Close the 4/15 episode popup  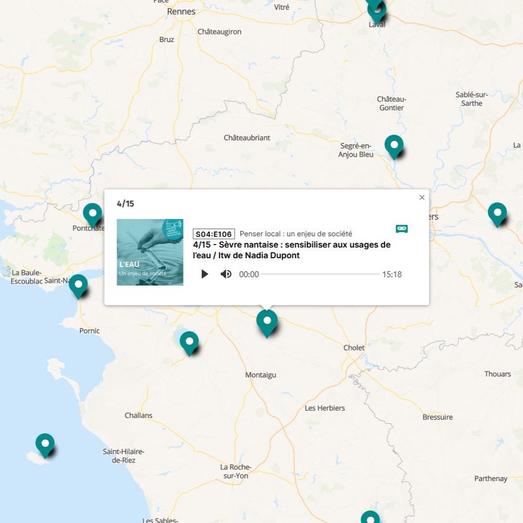point(422,198)
